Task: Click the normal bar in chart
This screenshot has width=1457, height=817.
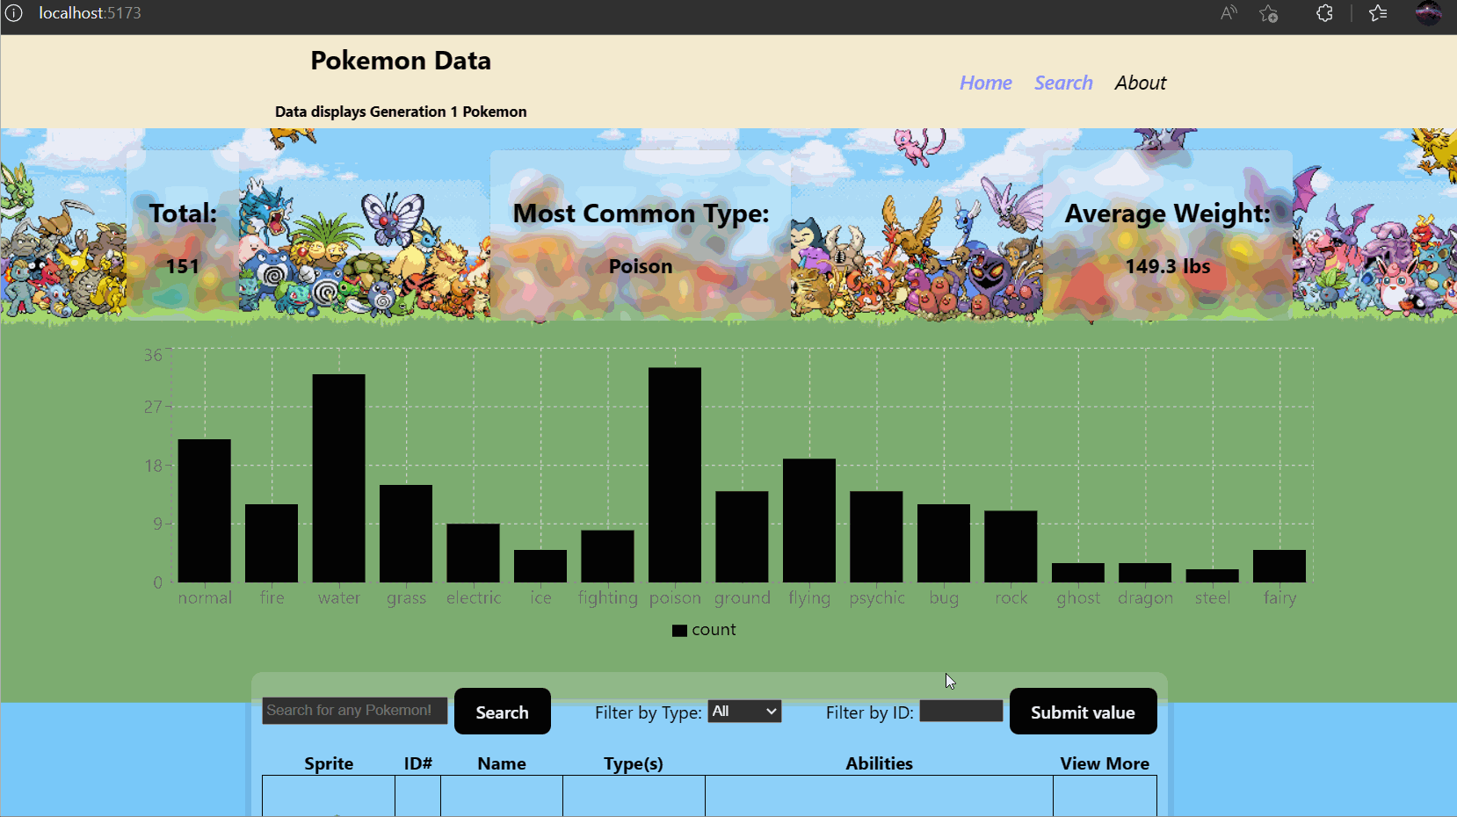Action: 205,510
